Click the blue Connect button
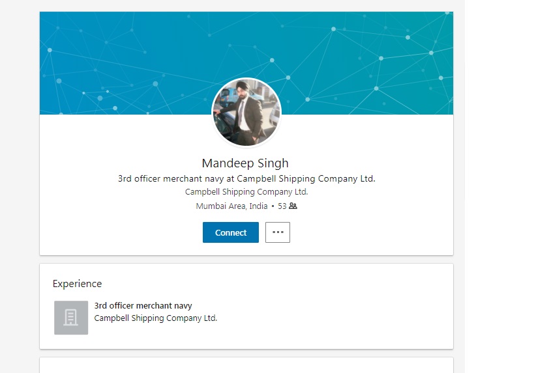The width and height of the screenshot is (534, 373). tap(230, 232)
